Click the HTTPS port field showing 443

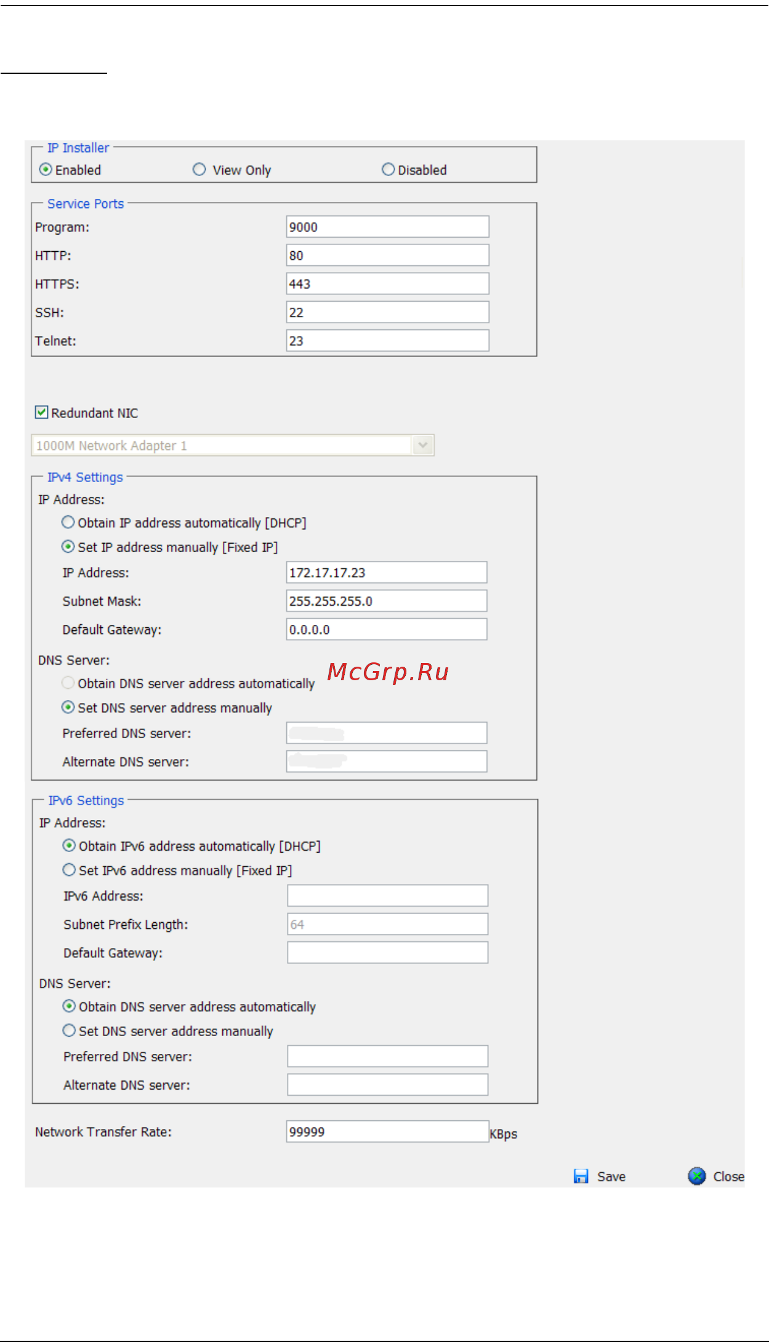pos(388,284)
